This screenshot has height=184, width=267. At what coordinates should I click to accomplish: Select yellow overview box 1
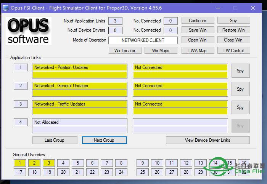coord(20,163)
